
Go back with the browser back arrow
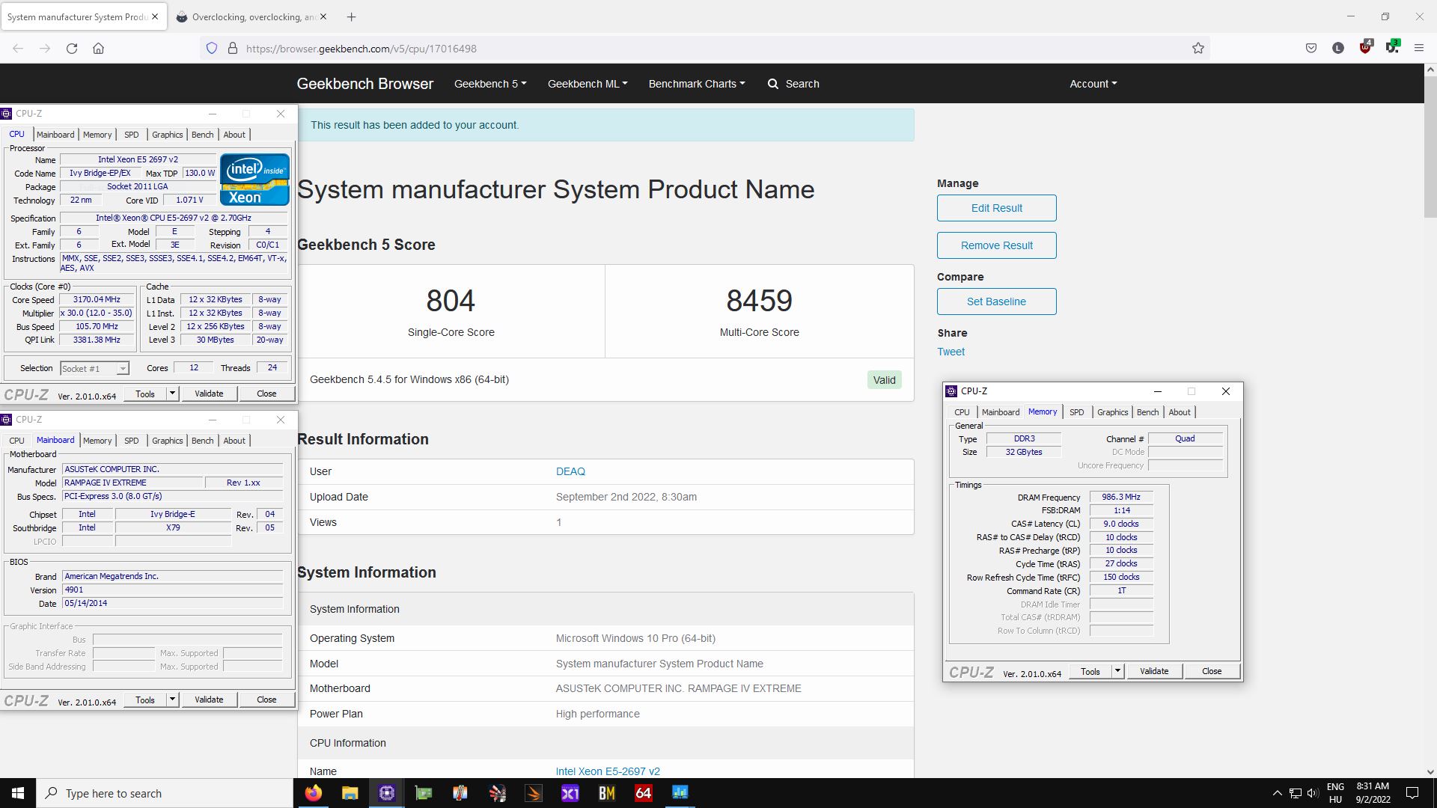[x=18, y=49]
